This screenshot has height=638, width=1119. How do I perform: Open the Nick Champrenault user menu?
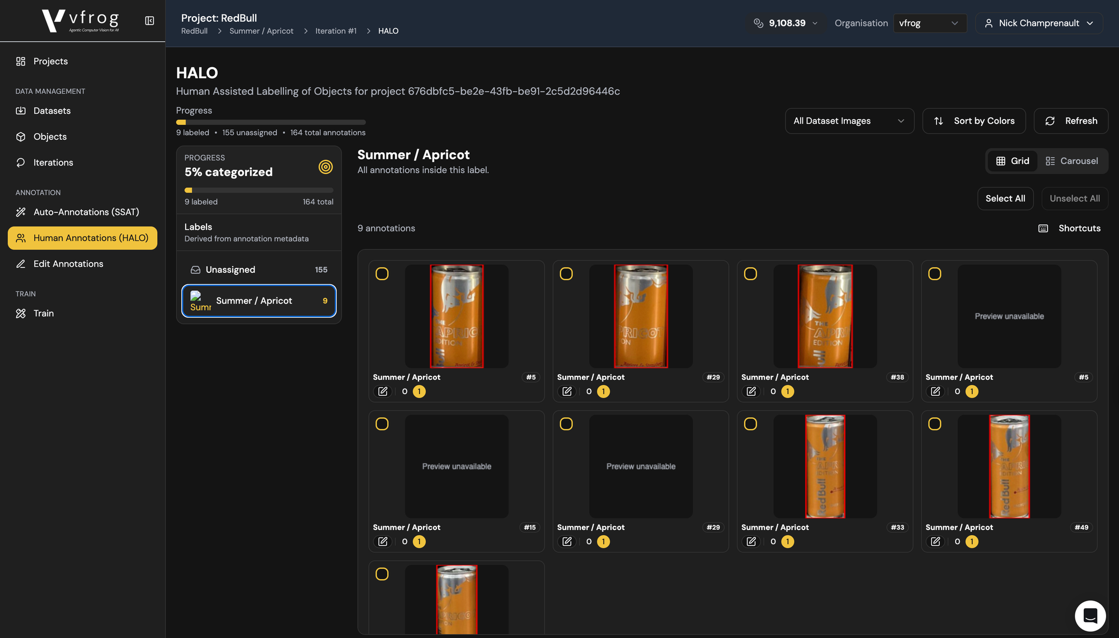1038,23
